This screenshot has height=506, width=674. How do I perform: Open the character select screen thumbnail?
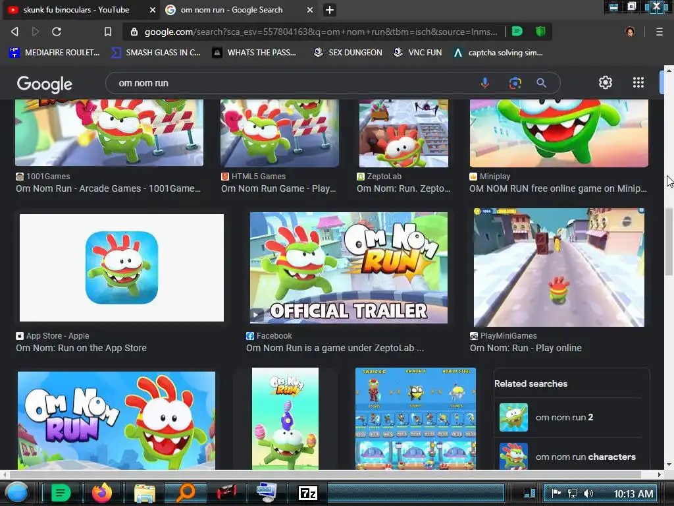tap(416, 418)
